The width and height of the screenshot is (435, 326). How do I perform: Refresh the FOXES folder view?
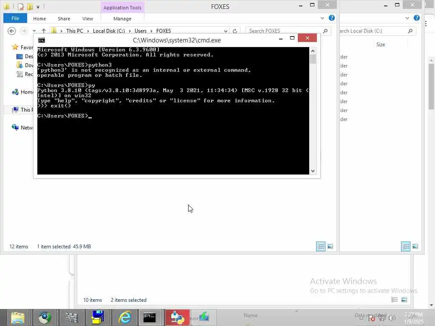(x=235, y=31)
